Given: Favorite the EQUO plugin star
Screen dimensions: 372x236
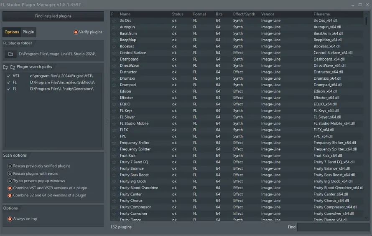Looking at the screenshot, I should (114, 104).
